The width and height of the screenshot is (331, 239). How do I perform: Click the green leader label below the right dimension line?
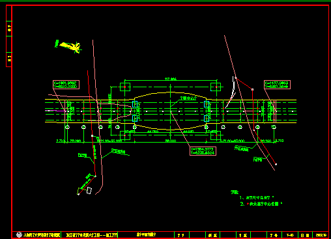241,149
